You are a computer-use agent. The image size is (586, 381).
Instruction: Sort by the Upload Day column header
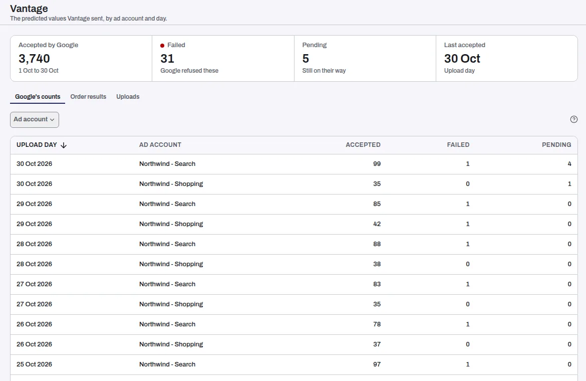37,145
